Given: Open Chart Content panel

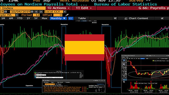Looking at the screenshot, I should click(x=136, y=18).
